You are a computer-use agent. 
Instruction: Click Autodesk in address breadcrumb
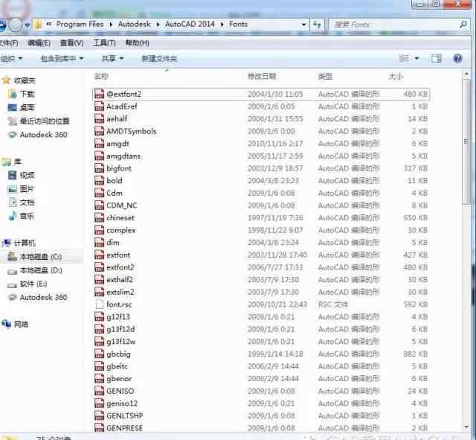point(134,25)
